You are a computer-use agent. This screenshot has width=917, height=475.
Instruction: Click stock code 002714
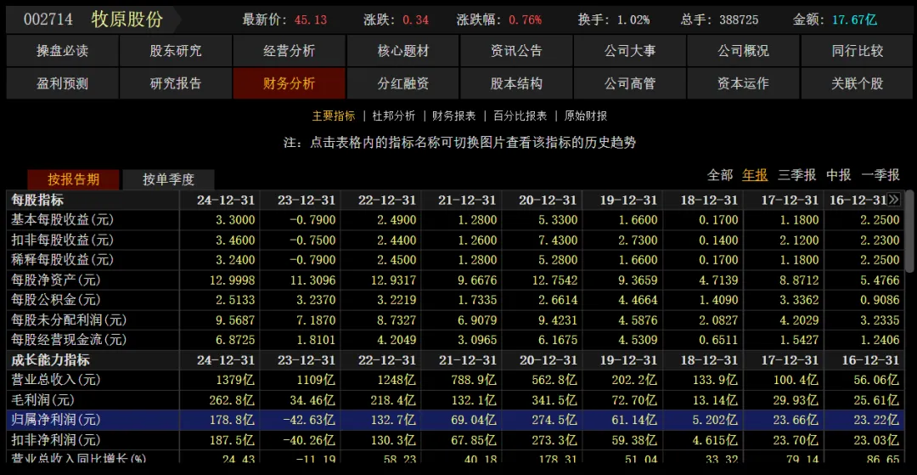tap(48, 20)
